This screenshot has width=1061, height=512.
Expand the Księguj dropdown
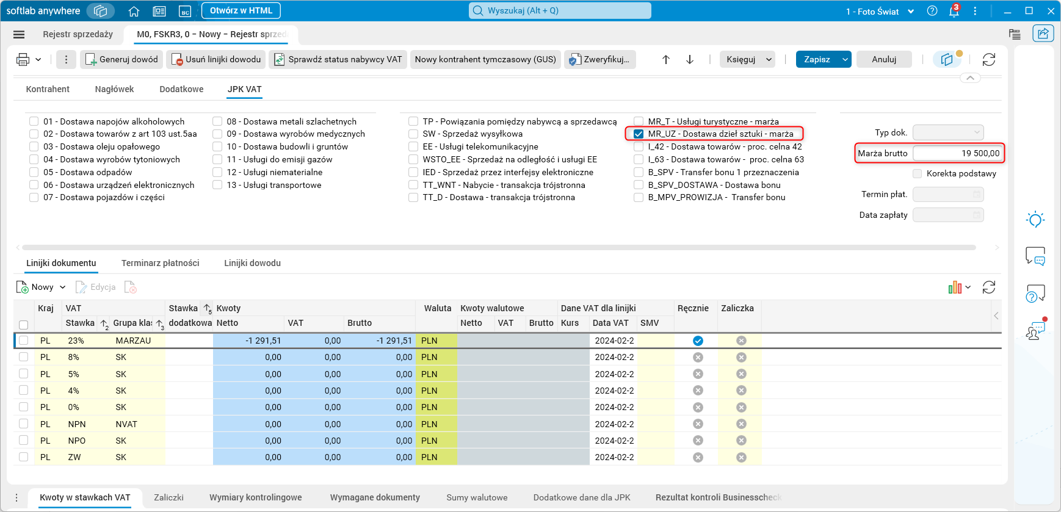point(769,59)
